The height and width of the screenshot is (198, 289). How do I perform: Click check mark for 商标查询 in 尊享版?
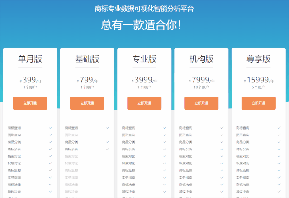click(x=279, y=128)
